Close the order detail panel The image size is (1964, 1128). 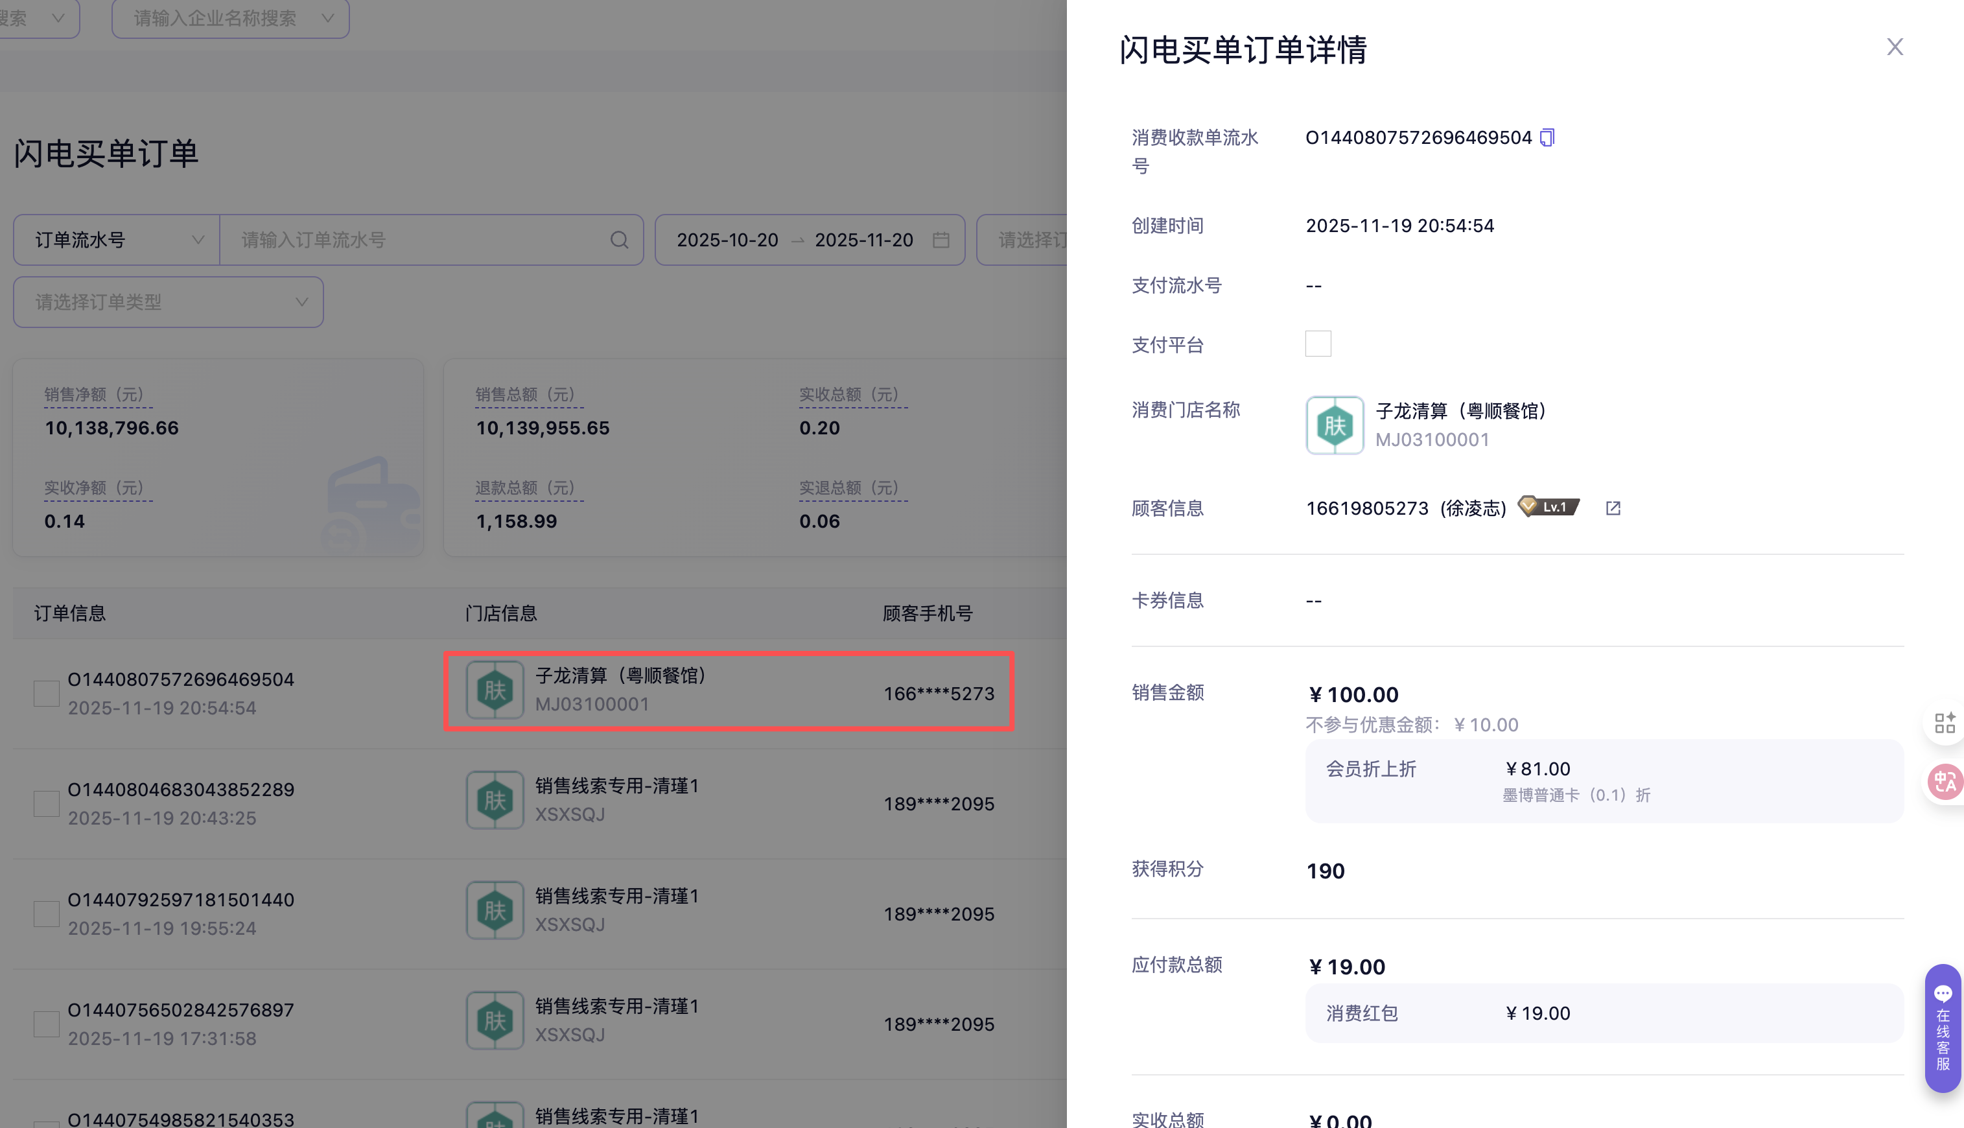(x=1894, y=47)
